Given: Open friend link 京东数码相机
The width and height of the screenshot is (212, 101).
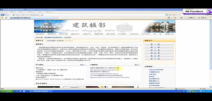Looking at the screenshot, I should click(154, 85).
